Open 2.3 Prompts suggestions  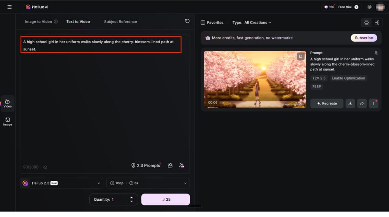pos(145,165)
